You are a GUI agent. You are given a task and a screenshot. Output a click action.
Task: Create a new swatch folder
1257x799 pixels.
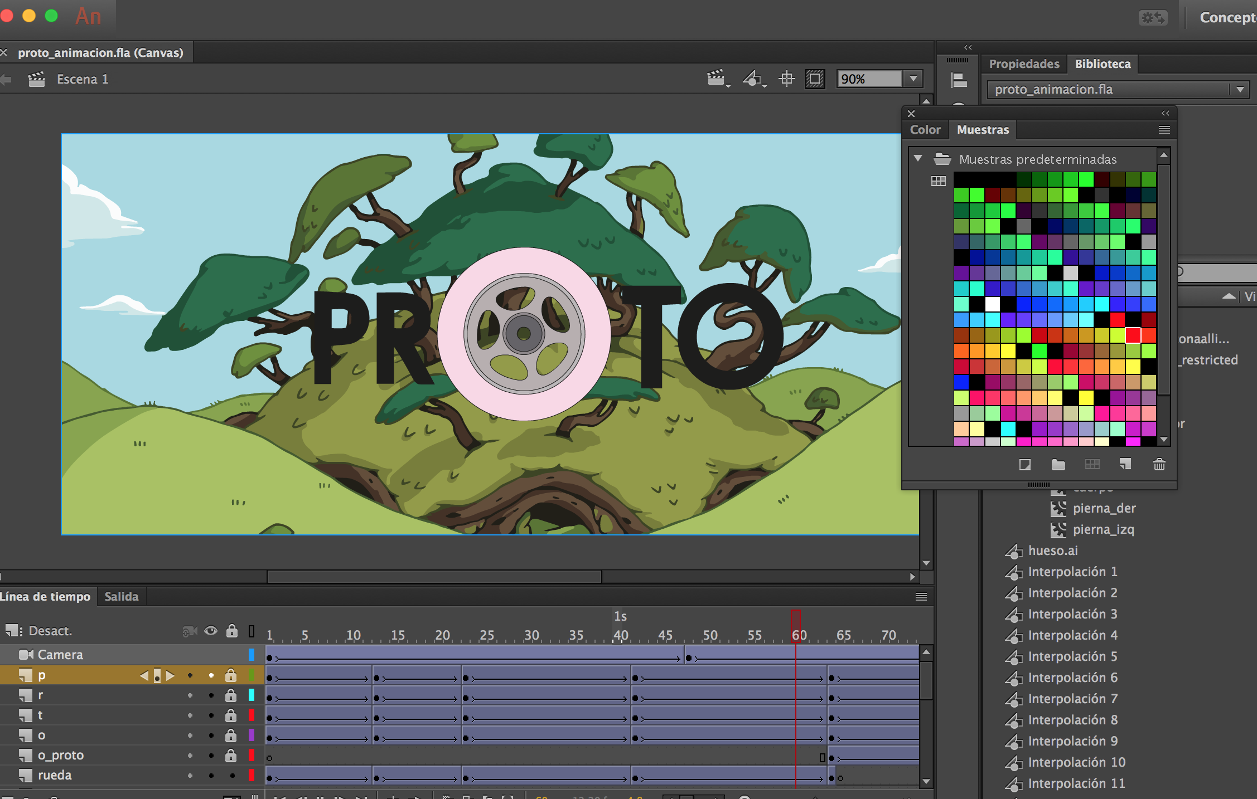tap(1058, 465)
